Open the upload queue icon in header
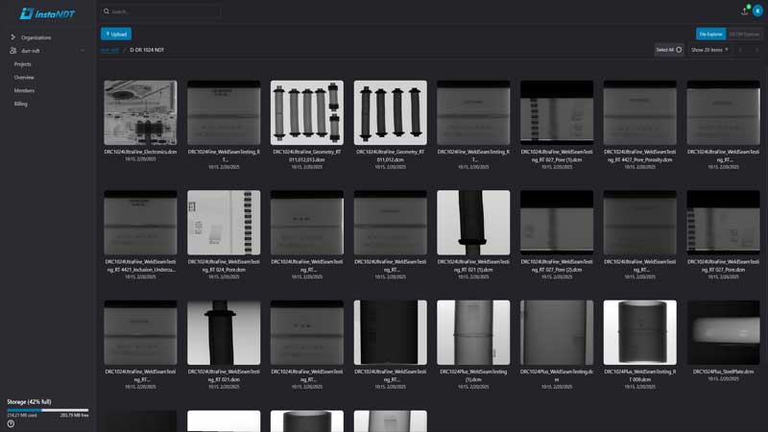This screenshot has width=768, height=432. click(x=744, y=11)
